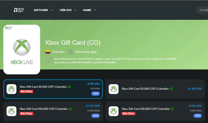The width and height of the screenshot is (208, 123).
Task: Expand the TIỆN ÍCH menu chevron
Action: tap(75, 10)
